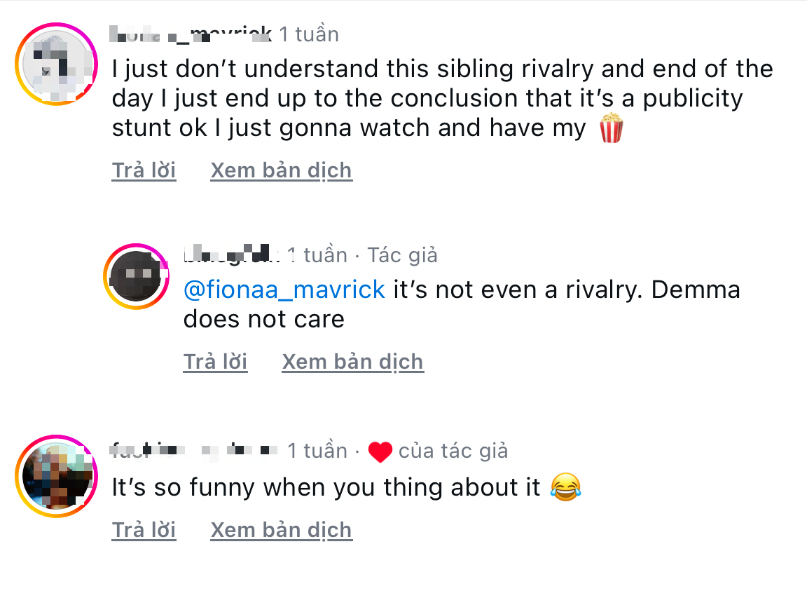
Task: Open the first commenter's pixelated light profile picture
Action: pyautogui.click(x=57, y=64)
